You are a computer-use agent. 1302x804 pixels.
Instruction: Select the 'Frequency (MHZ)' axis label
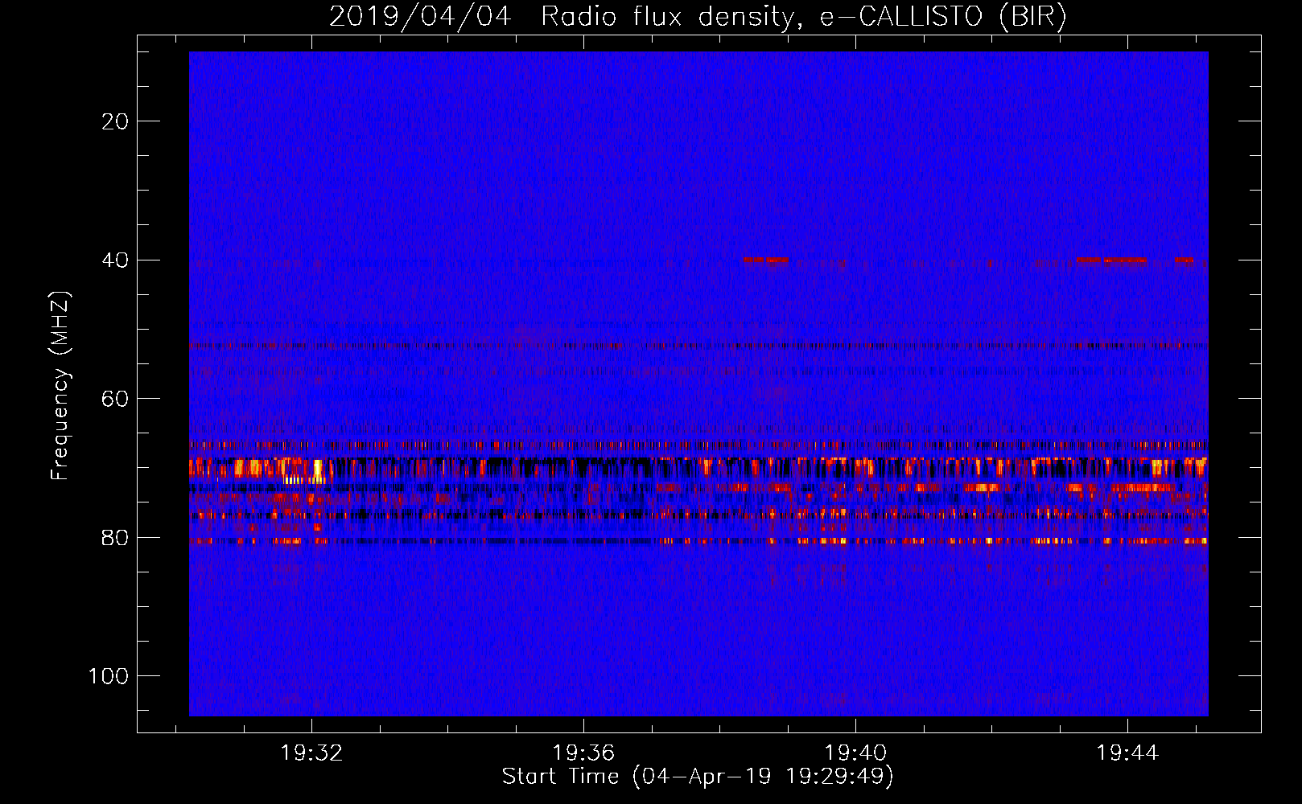point(61,385)
